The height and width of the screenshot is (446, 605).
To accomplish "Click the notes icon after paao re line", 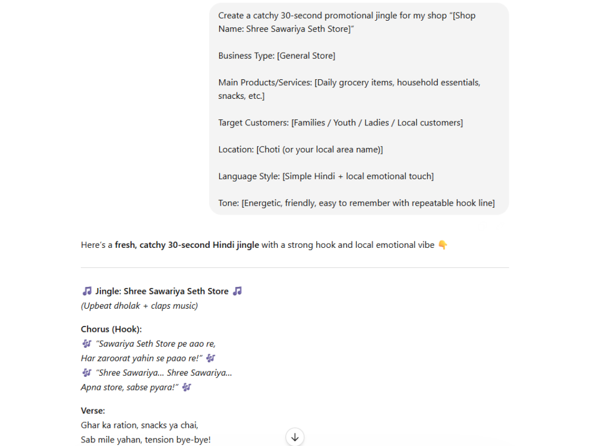I will point(211,358).
